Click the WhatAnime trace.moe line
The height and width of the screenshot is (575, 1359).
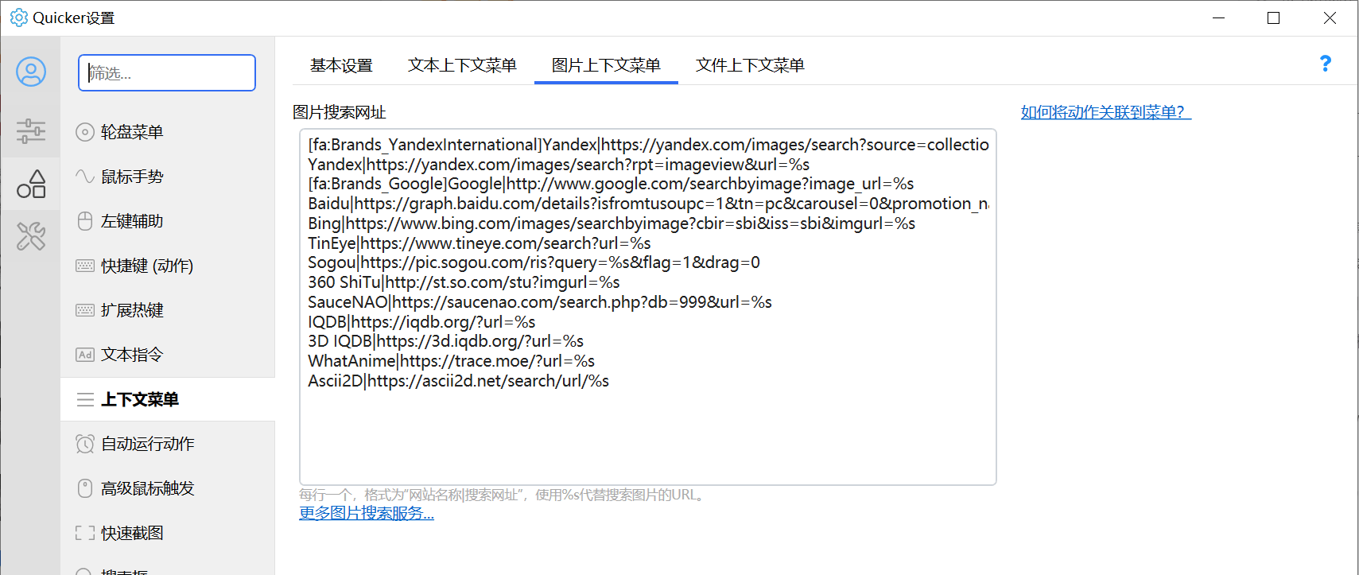[x=451, y=361]
